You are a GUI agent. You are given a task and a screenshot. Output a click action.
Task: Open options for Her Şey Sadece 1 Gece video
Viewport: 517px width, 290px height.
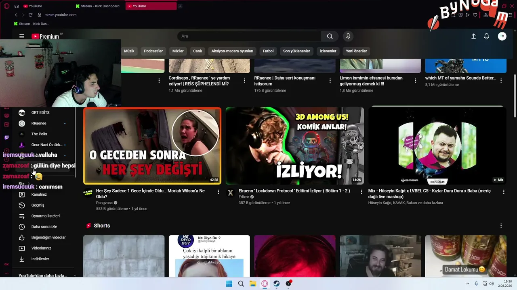click(219, 192)
